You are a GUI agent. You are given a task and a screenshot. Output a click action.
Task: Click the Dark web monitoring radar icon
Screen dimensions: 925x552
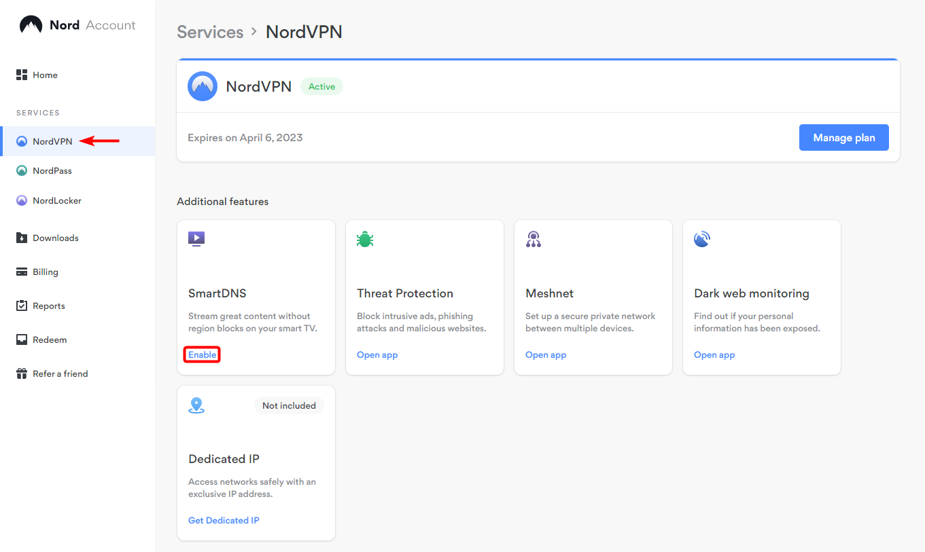[x=702, y=239]
